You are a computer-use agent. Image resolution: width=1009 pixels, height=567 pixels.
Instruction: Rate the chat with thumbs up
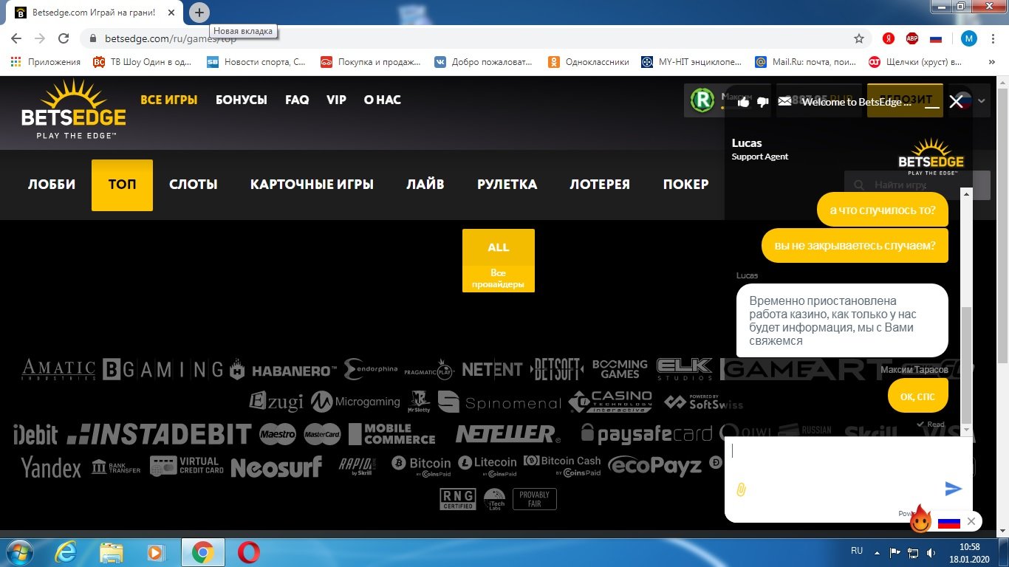click(x=743, y=102)
